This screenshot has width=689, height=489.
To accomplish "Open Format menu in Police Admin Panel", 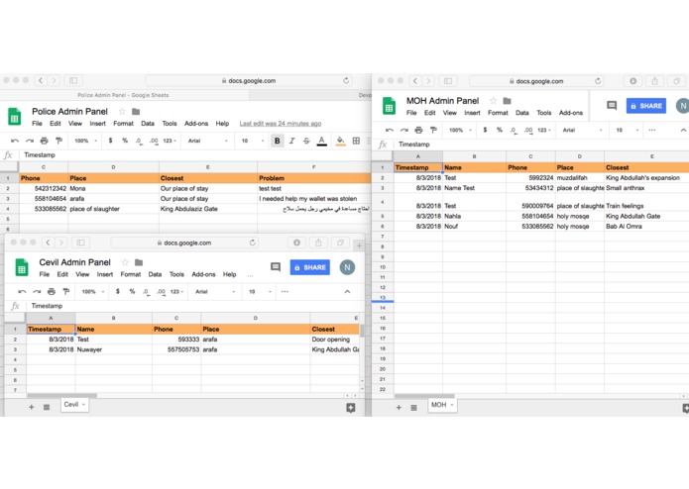I will (x=123, y=124).
